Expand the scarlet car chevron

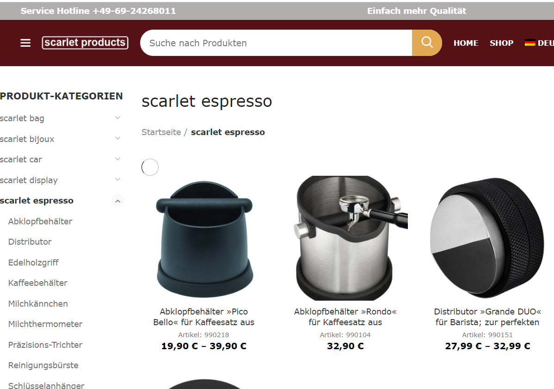117,159
